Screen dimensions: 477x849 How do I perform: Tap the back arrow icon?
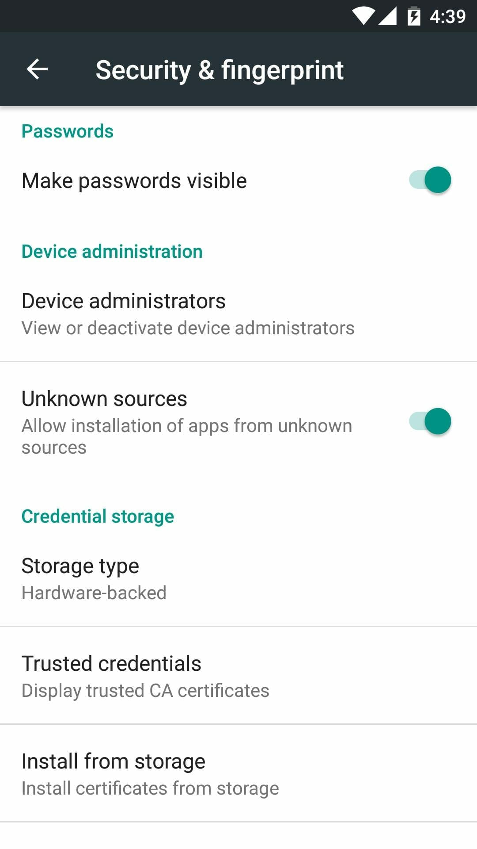click(x=37, y=69)
